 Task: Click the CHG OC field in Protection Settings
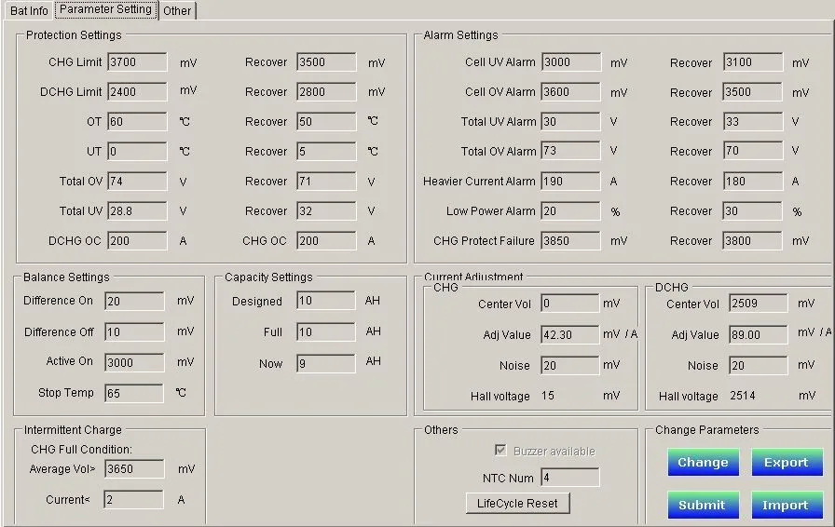(x=326, y=240)
